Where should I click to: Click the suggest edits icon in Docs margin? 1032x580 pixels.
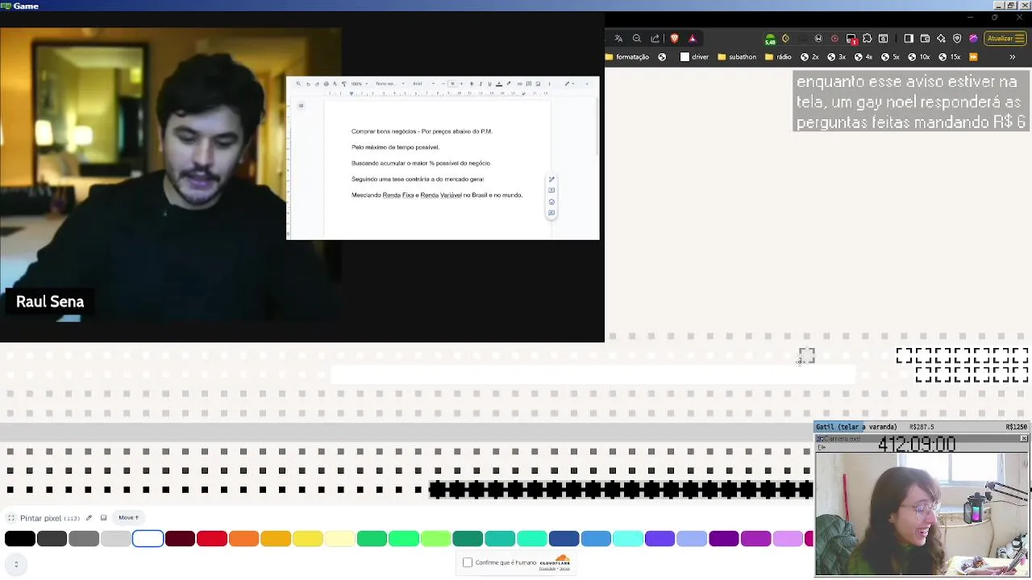tap(551, 213)
